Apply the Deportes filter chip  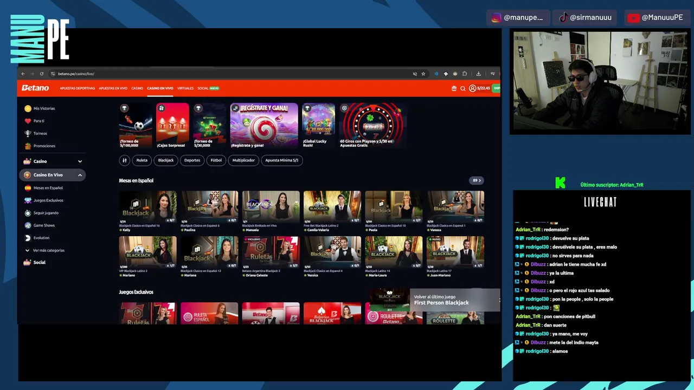pos(192,160)
